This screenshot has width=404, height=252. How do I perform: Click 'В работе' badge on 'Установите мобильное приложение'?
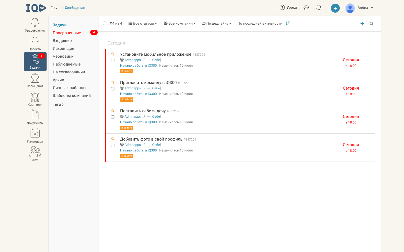[x=127, y=71]
